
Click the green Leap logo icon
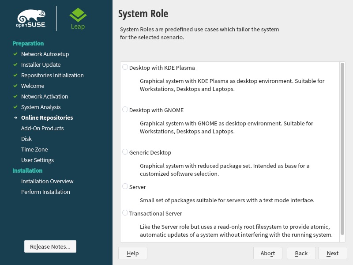coord(78,15)
